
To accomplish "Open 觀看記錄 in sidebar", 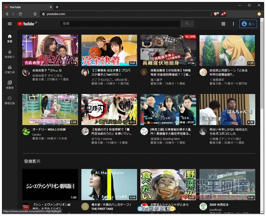I will 10,100.
